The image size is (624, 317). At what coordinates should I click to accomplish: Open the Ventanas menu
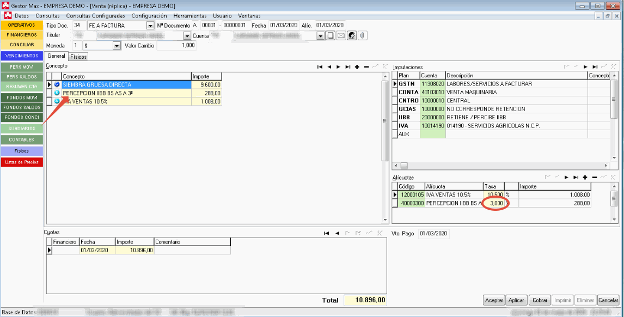pyautogui.click(x=249, y=16)
